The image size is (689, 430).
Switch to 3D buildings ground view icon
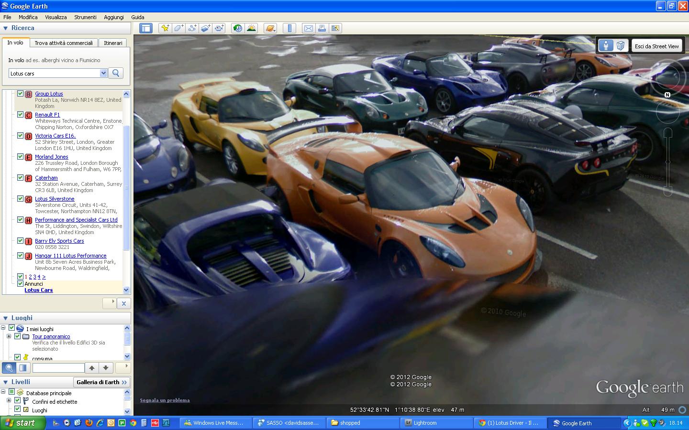tap(621, 46)
